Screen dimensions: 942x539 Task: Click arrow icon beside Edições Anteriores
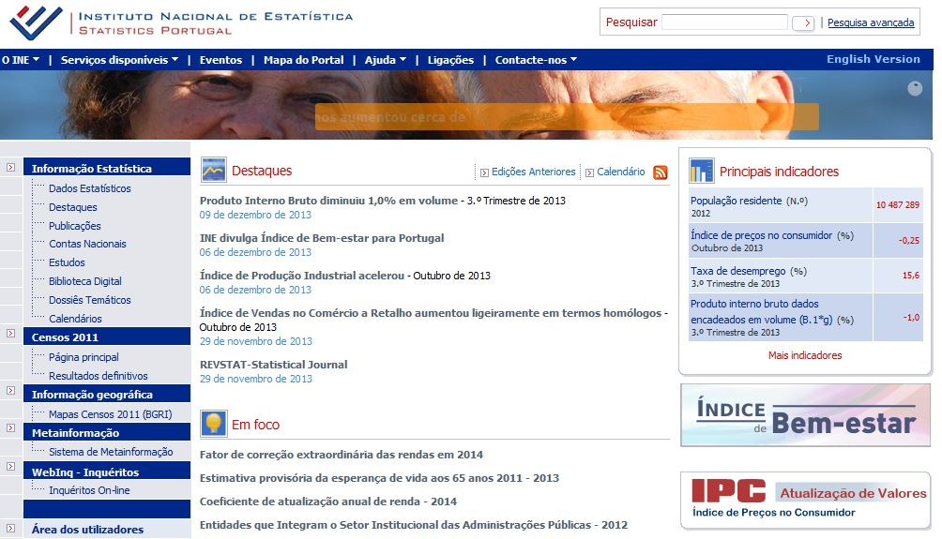484,172
